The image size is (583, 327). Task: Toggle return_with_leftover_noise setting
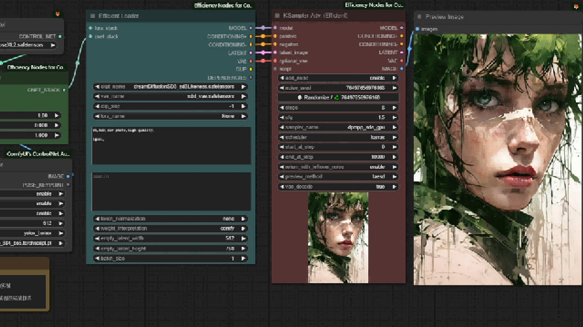(338, 167)
